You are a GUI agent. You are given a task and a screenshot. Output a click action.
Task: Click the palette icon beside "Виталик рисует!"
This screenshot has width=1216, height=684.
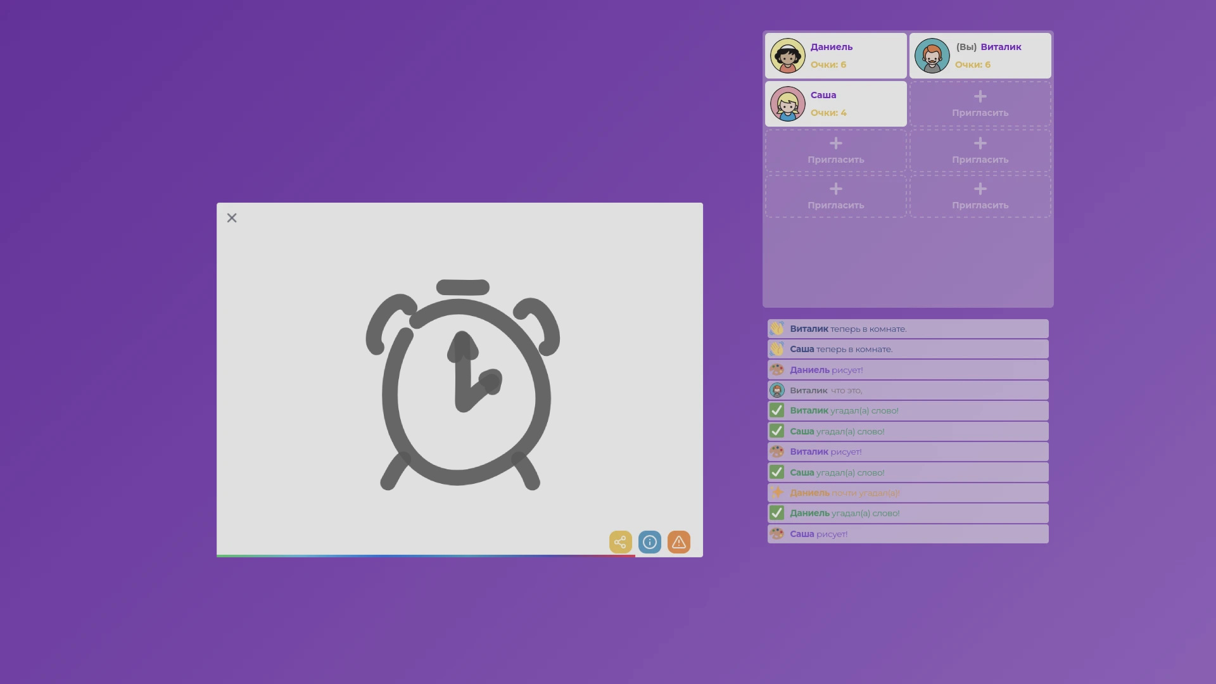(778, 452)
